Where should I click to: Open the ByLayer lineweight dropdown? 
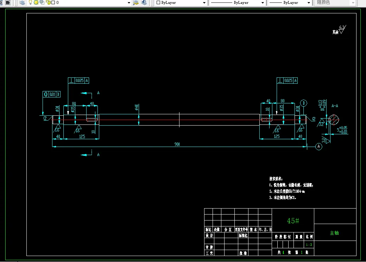(x=309, y=3)
